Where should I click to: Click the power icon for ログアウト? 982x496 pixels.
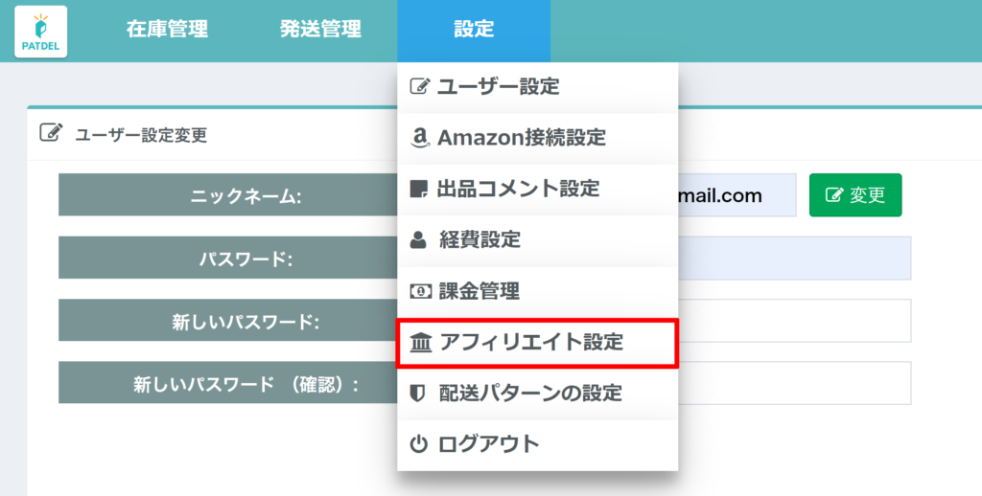(x=418, y=444)
